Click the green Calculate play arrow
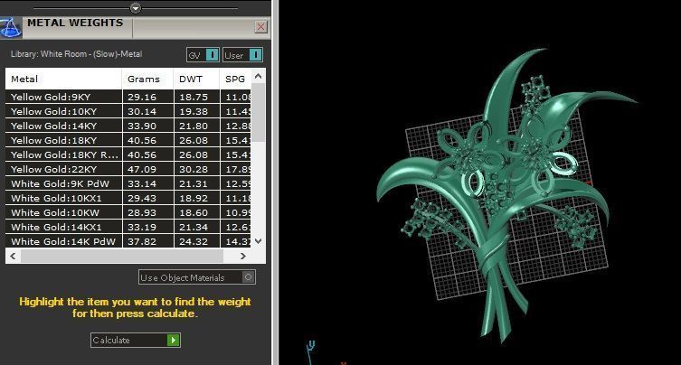This screenshot has height=365, width=681. 174,340
